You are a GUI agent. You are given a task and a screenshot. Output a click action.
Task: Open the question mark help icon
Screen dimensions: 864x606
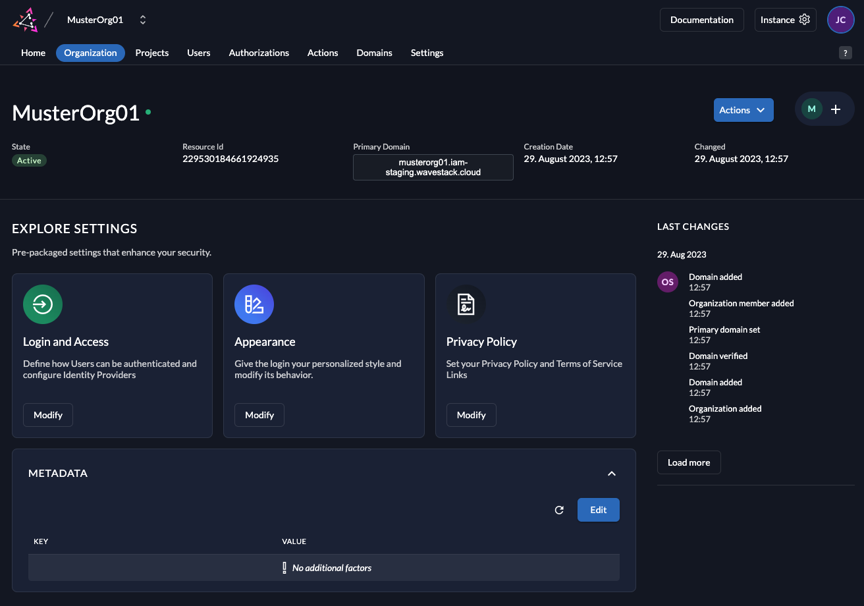845,53
